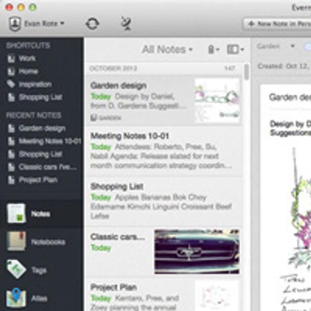Image resolution: width=311 pixels, height=311 pixels.
Task: Open the Notebooks sidebar section
Action: tap(41, 242)
